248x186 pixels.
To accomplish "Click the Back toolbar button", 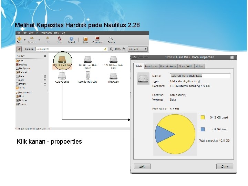I will [19, 40].
